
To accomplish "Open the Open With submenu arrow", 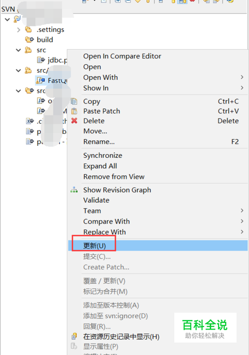I will point(242,77).
